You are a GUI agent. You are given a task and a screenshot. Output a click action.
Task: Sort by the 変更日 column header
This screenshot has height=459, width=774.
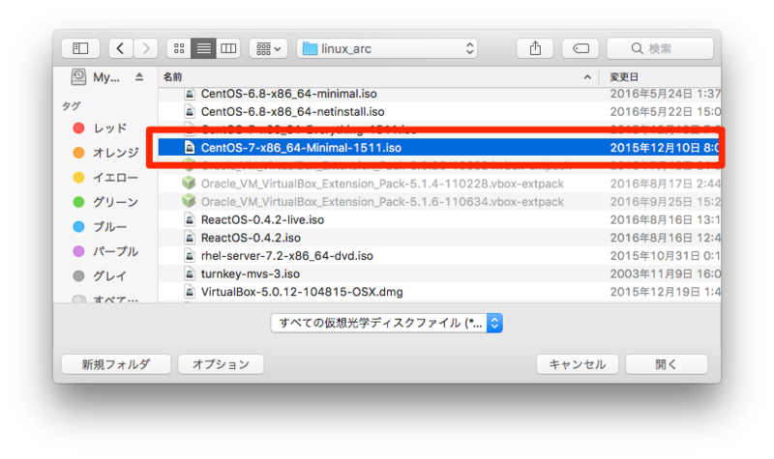pos(624,77)
